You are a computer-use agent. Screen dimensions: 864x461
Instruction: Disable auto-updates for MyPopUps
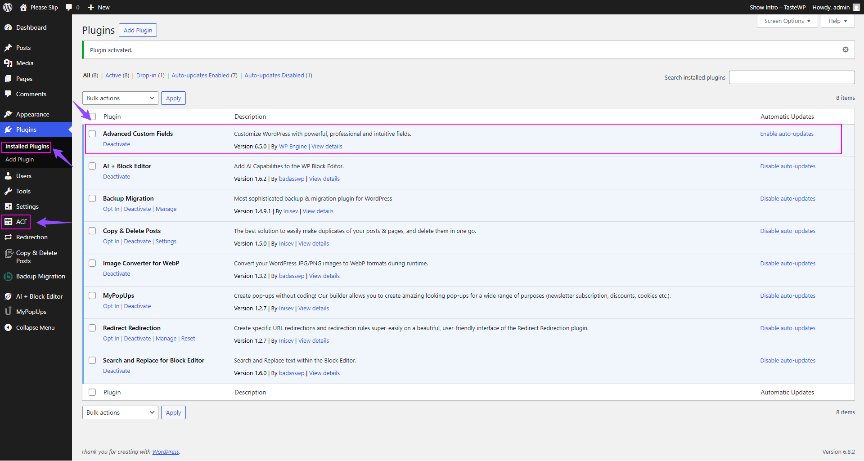pyautogui.click(x=787, y=296)
